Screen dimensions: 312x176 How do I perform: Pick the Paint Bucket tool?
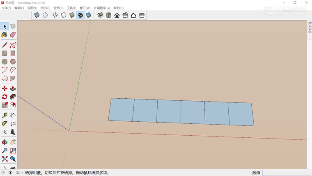pos(5,35)
